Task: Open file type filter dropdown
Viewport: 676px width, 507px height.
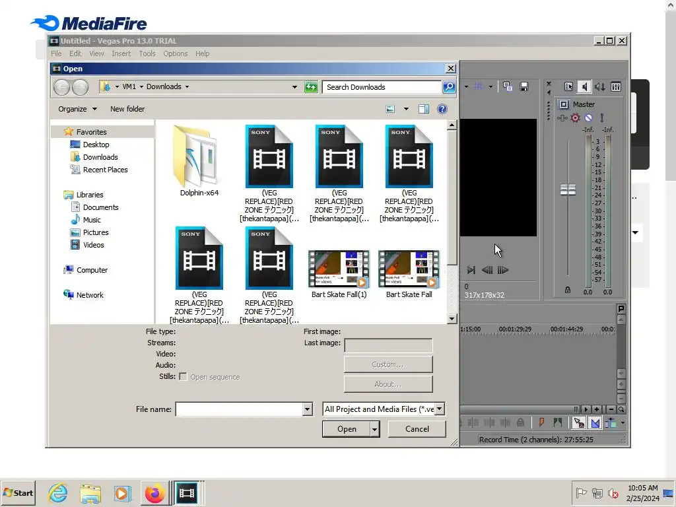Action: tap(439, 409)
